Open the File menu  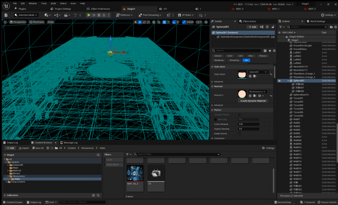15,3
